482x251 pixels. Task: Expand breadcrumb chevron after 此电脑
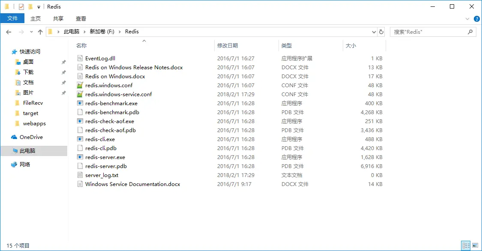click(84, 32)
